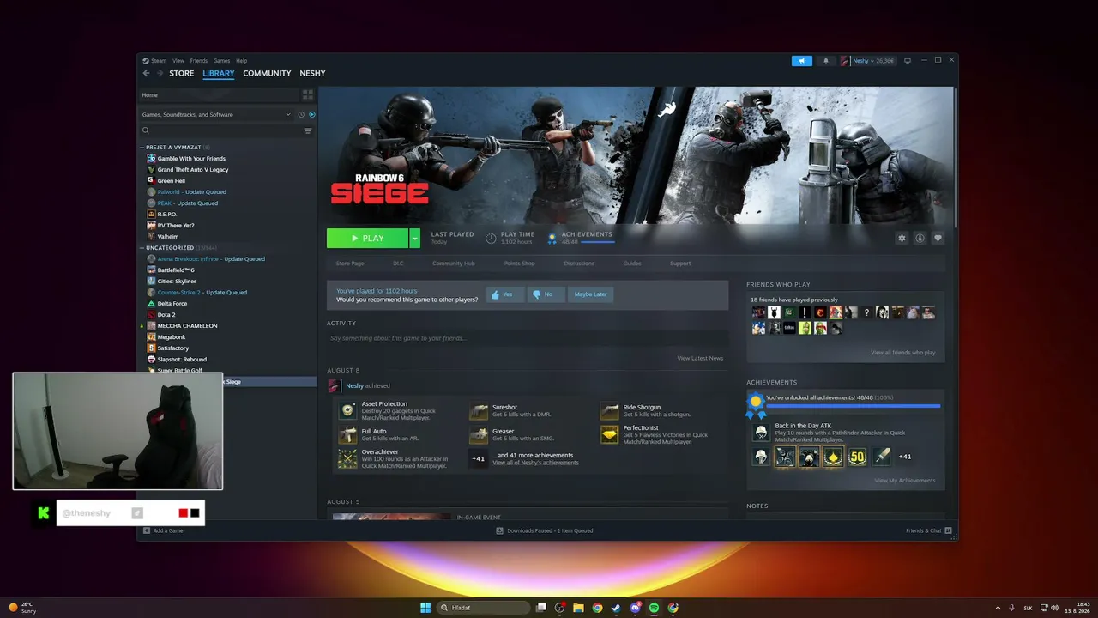This screenshot has height=618, width=1098.
Task: Click 'Say something about this game' field
Action: pos(527,338)
